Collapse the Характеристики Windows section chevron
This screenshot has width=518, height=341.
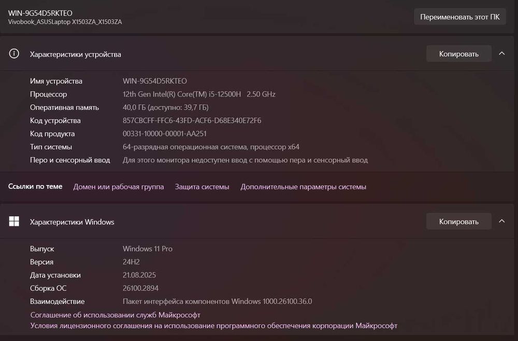(x=502, y=222)
